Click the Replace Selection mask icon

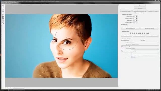132,33
